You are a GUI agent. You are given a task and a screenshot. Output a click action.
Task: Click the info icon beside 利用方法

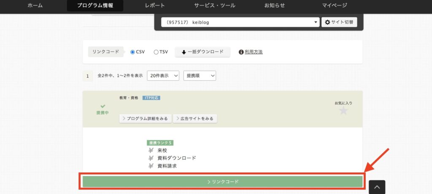pyautogui.click(x=241, y=52)
